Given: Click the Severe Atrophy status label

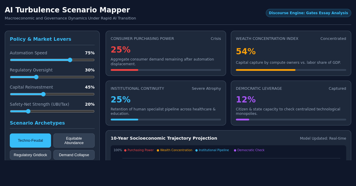Looking at the screenshot, I should click(206, 89).
